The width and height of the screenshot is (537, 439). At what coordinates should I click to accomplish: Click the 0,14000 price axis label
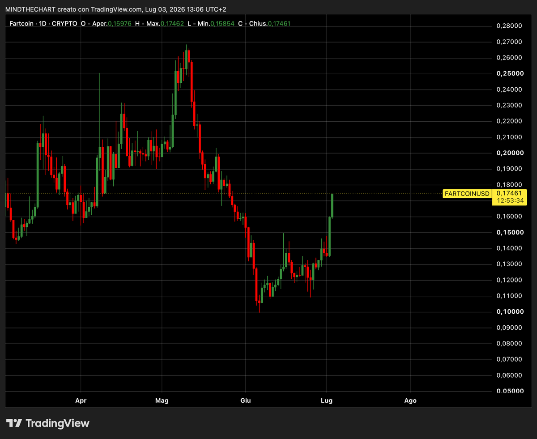click(x=509, y=248)
